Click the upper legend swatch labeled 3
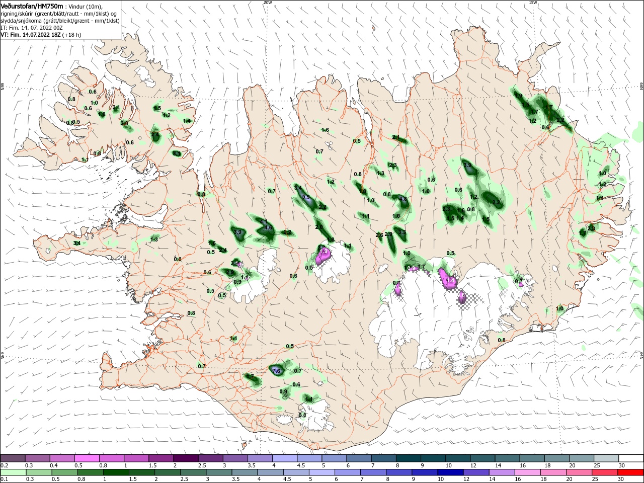 tap(235, 458)
